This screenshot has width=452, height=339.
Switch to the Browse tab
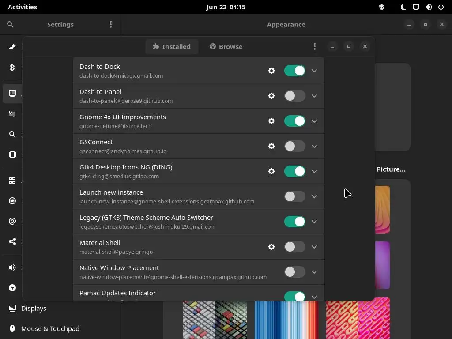[x=226, y=47]
